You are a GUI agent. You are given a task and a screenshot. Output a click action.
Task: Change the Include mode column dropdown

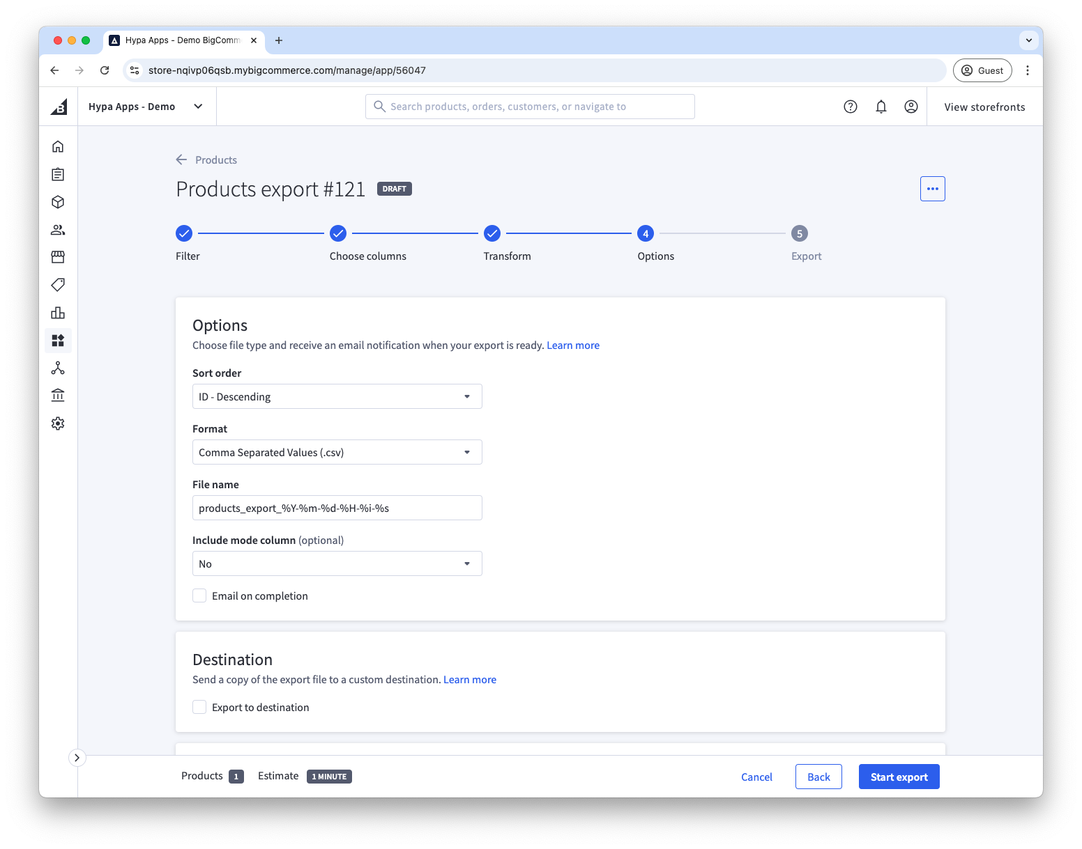pyautogui.click(x=337, y=563)
